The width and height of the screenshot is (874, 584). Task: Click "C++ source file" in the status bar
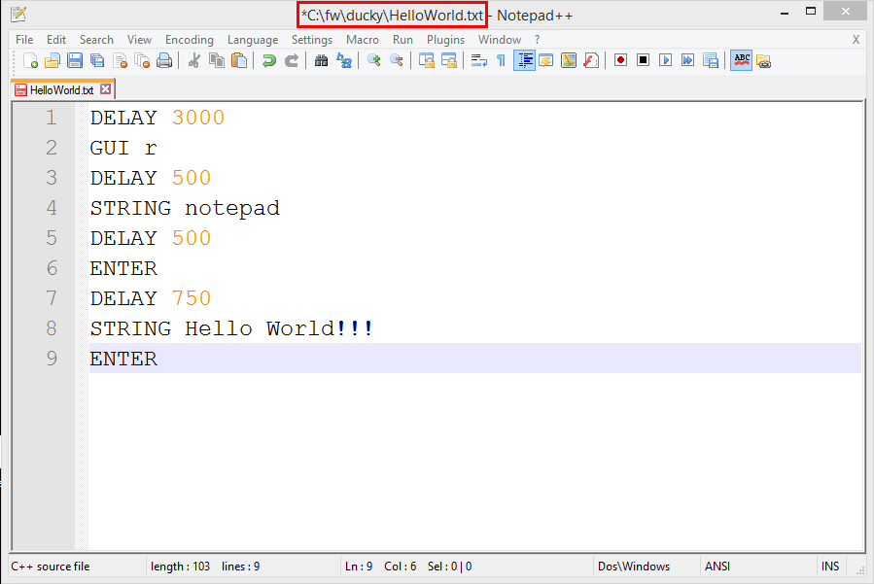click(51, 567)
